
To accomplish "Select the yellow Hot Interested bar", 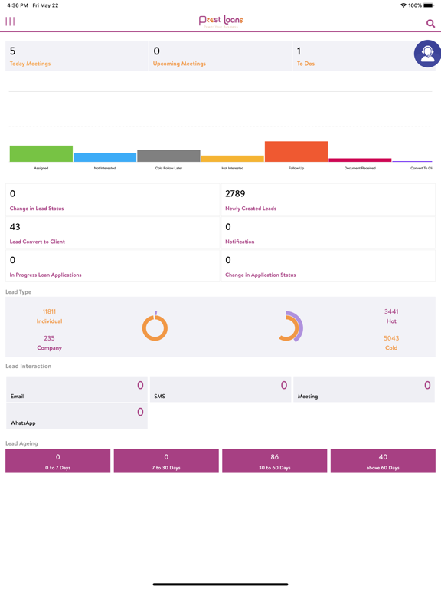I will (233, 159).
